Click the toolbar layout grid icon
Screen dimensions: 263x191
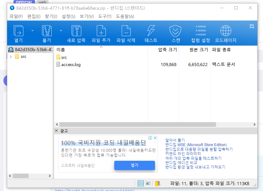coord(251,26)
